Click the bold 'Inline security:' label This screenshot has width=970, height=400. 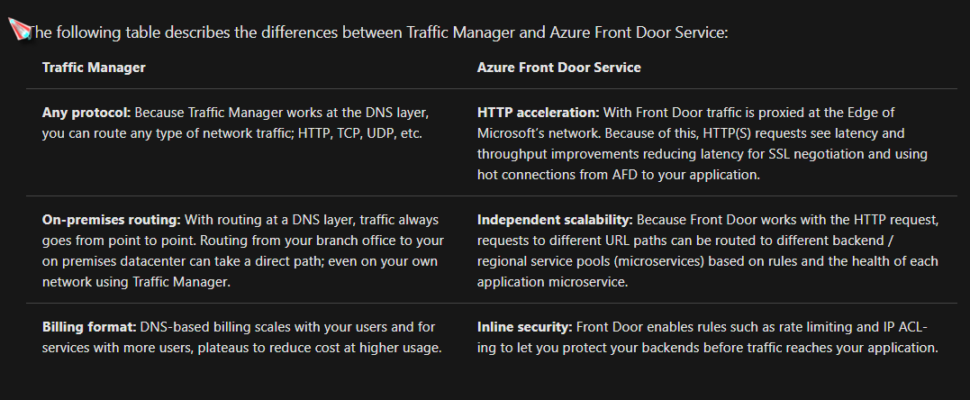click(525, 327)
